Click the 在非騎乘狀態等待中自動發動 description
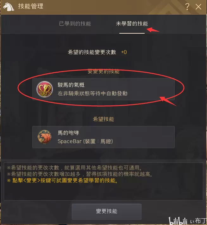 click(93, 94)
